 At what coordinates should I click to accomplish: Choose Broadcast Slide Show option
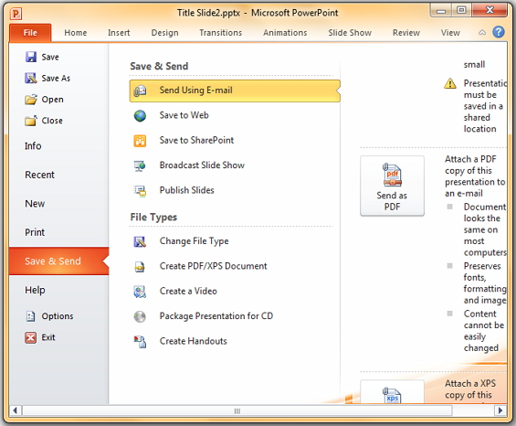click(x=235, y=165)
